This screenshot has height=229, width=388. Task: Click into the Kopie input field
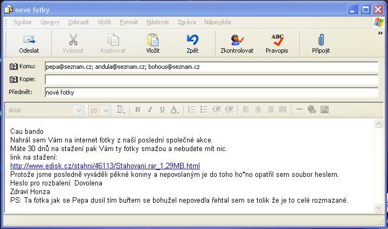point(211,80)
